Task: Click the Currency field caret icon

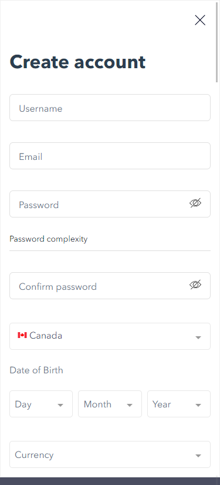Action: [x=198, y=456]
